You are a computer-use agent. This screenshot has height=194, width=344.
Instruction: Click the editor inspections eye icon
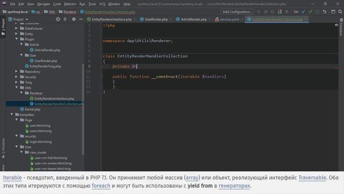336,25
